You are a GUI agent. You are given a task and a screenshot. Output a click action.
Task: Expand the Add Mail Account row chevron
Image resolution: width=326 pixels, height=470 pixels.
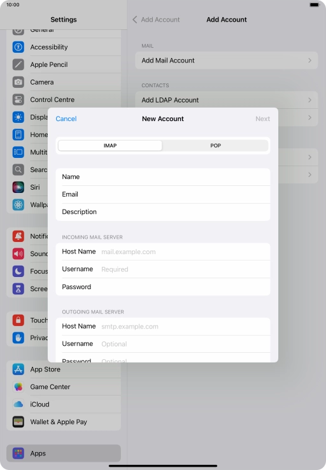pos(310,61)
